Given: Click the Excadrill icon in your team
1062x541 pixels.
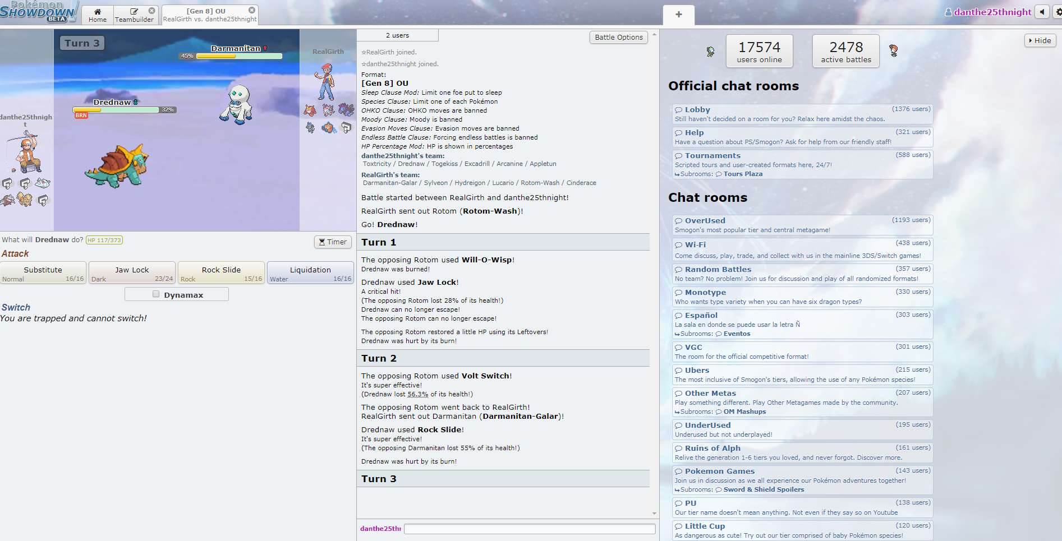Looking at the screenshot, I should [7, 200].
